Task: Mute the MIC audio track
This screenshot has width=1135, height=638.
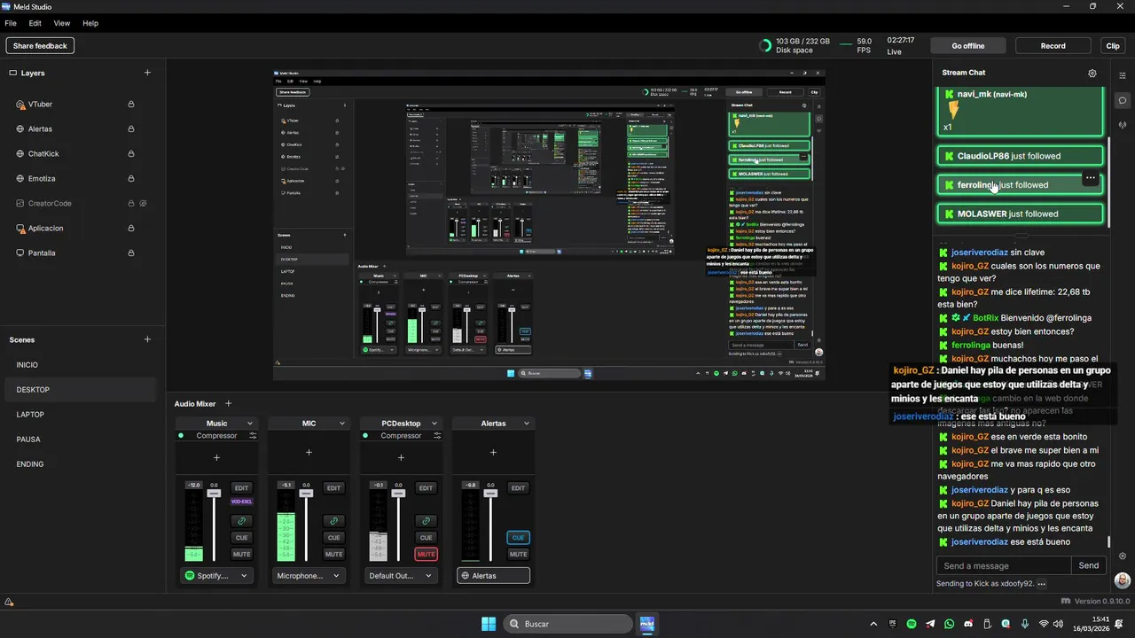Action: point(333,555)
